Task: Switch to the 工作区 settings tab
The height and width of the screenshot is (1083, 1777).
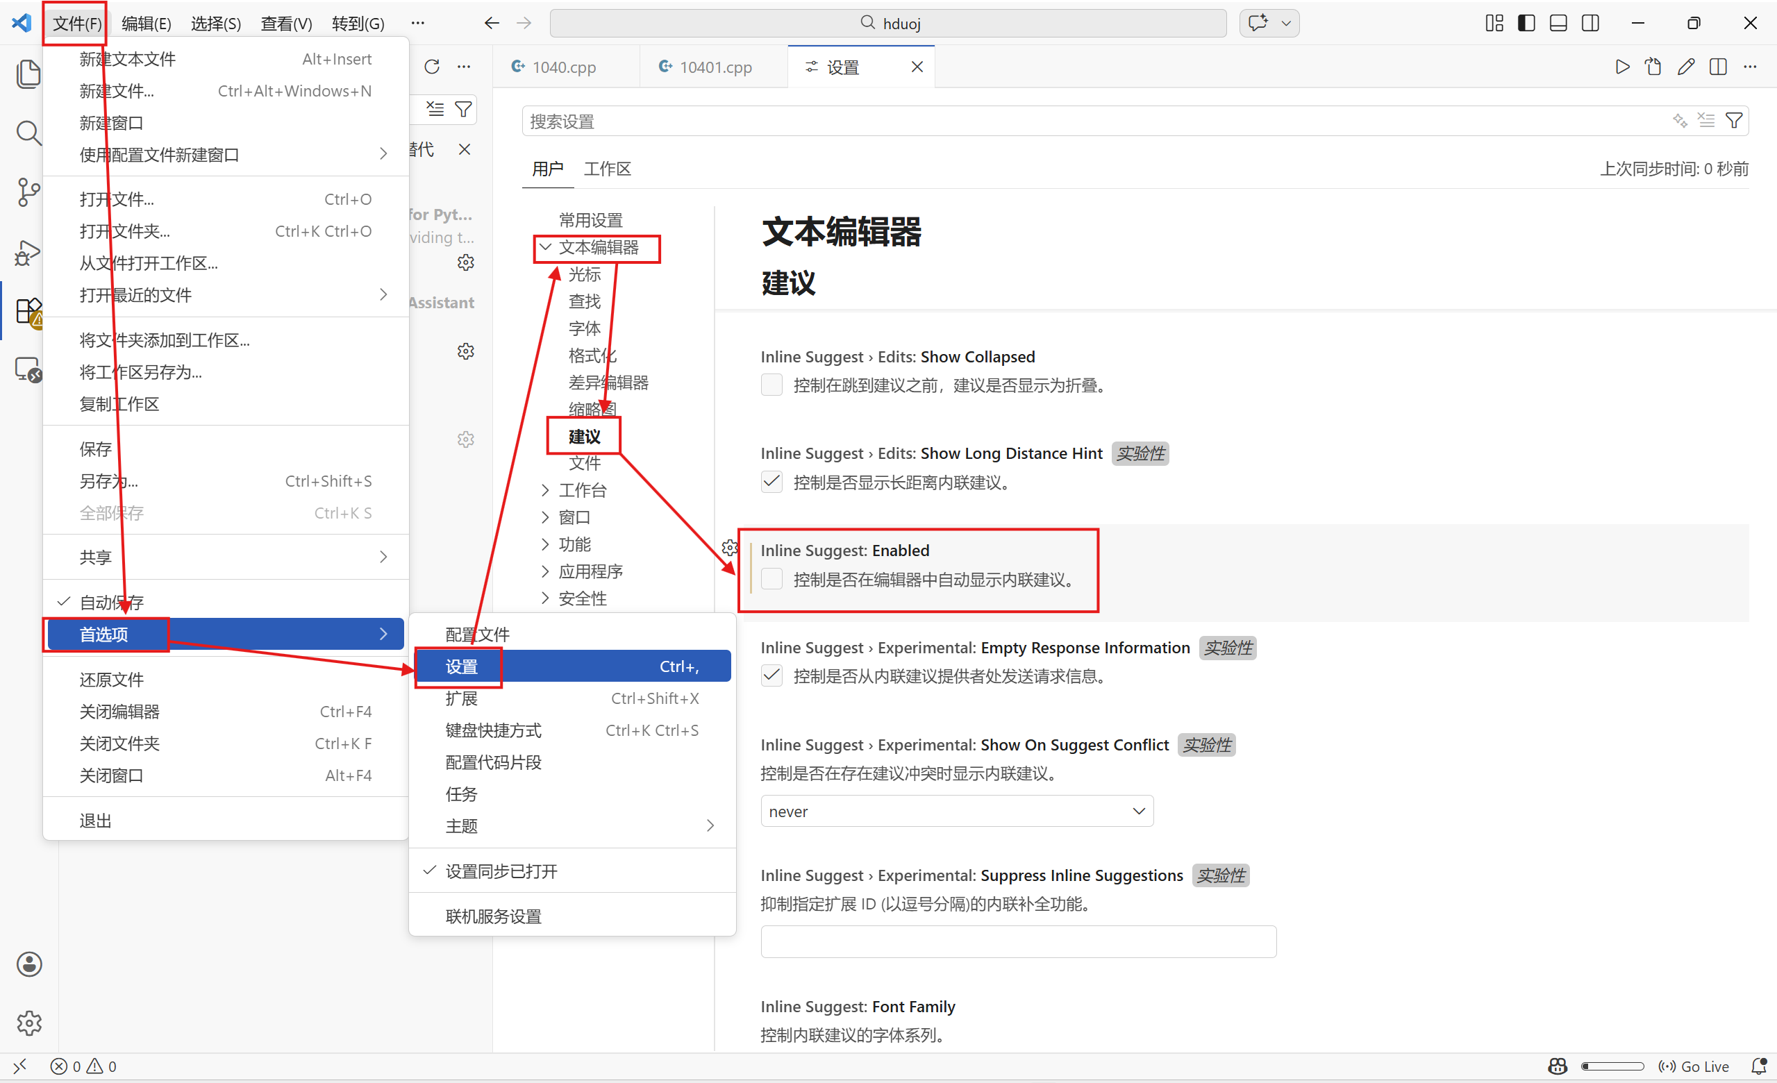Action: click(607, 169)
